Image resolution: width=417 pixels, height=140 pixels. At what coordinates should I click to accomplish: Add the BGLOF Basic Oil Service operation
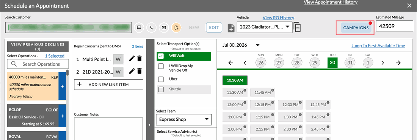pos(62,116)
